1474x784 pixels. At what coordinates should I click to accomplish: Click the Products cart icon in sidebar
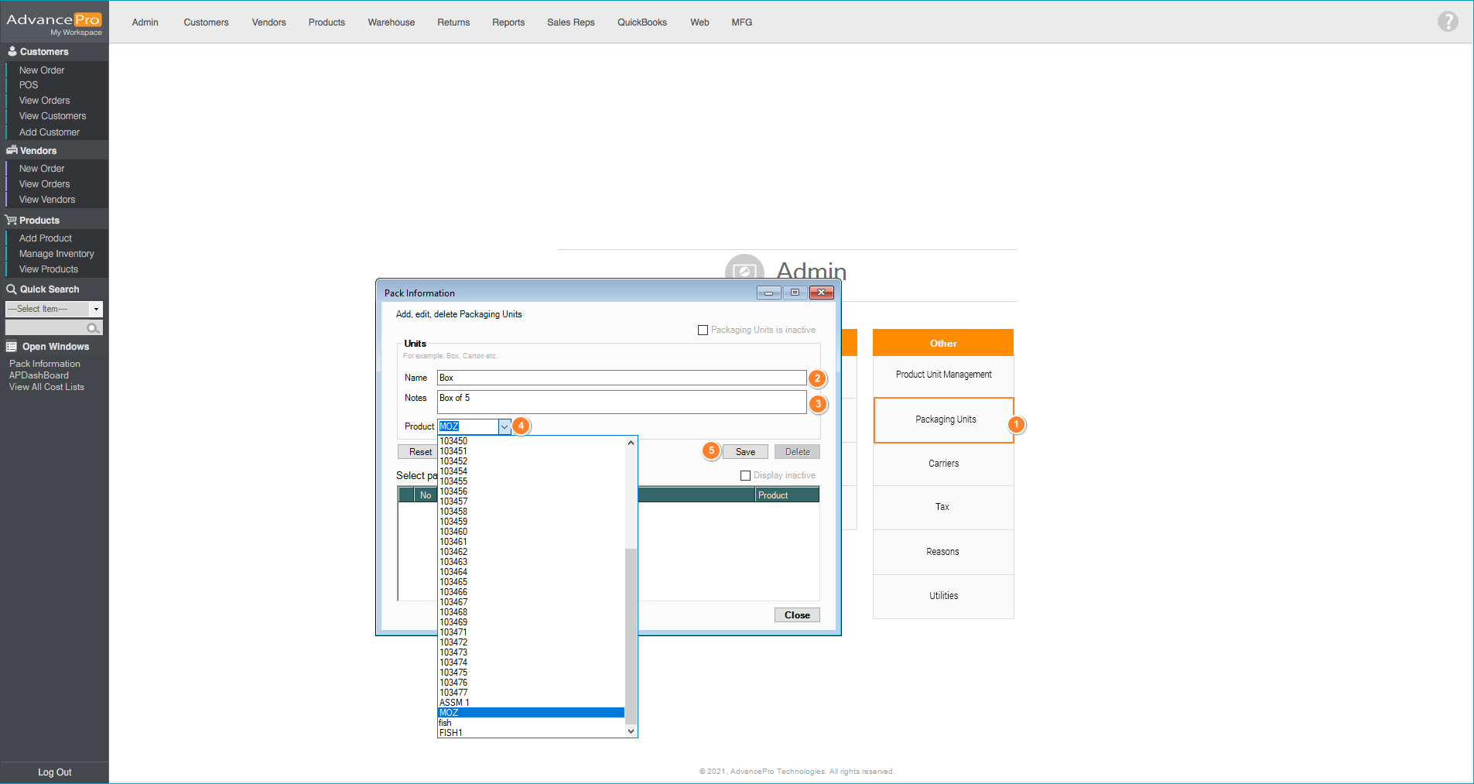[12, 221]
